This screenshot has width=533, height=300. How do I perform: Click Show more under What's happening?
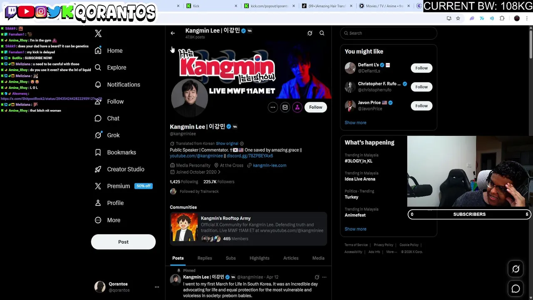[x=355, y=229]
